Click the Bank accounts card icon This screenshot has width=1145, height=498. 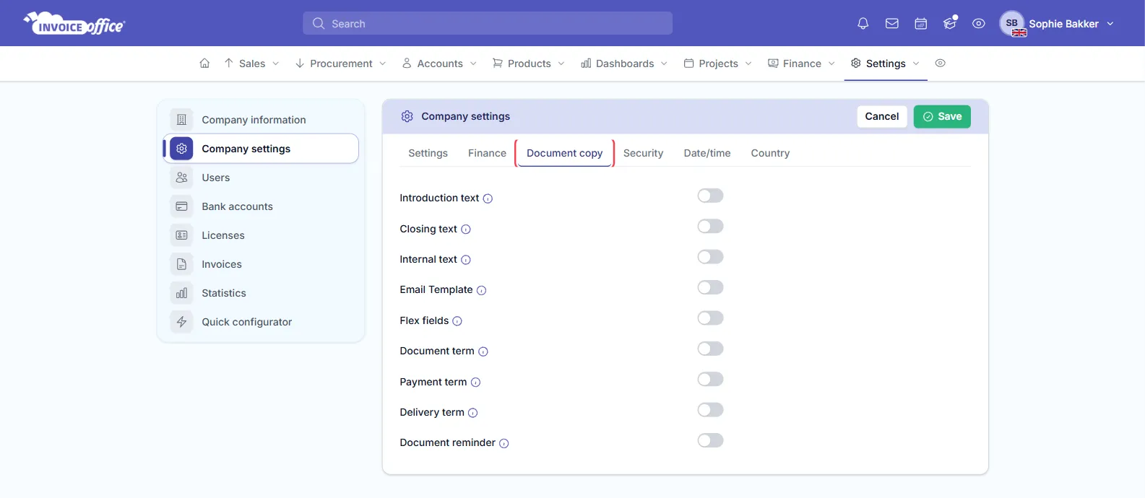[x=181, y=206]
